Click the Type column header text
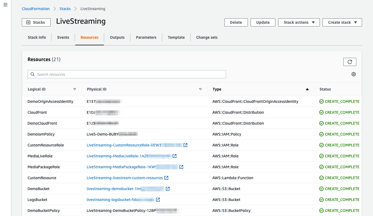Image resolution: width=373 pixels, height=216 pixels. (217, 89)
